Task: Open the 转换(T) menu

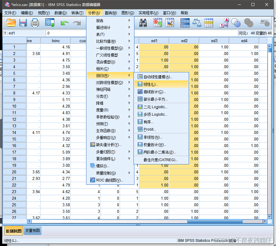Action: 77,13
